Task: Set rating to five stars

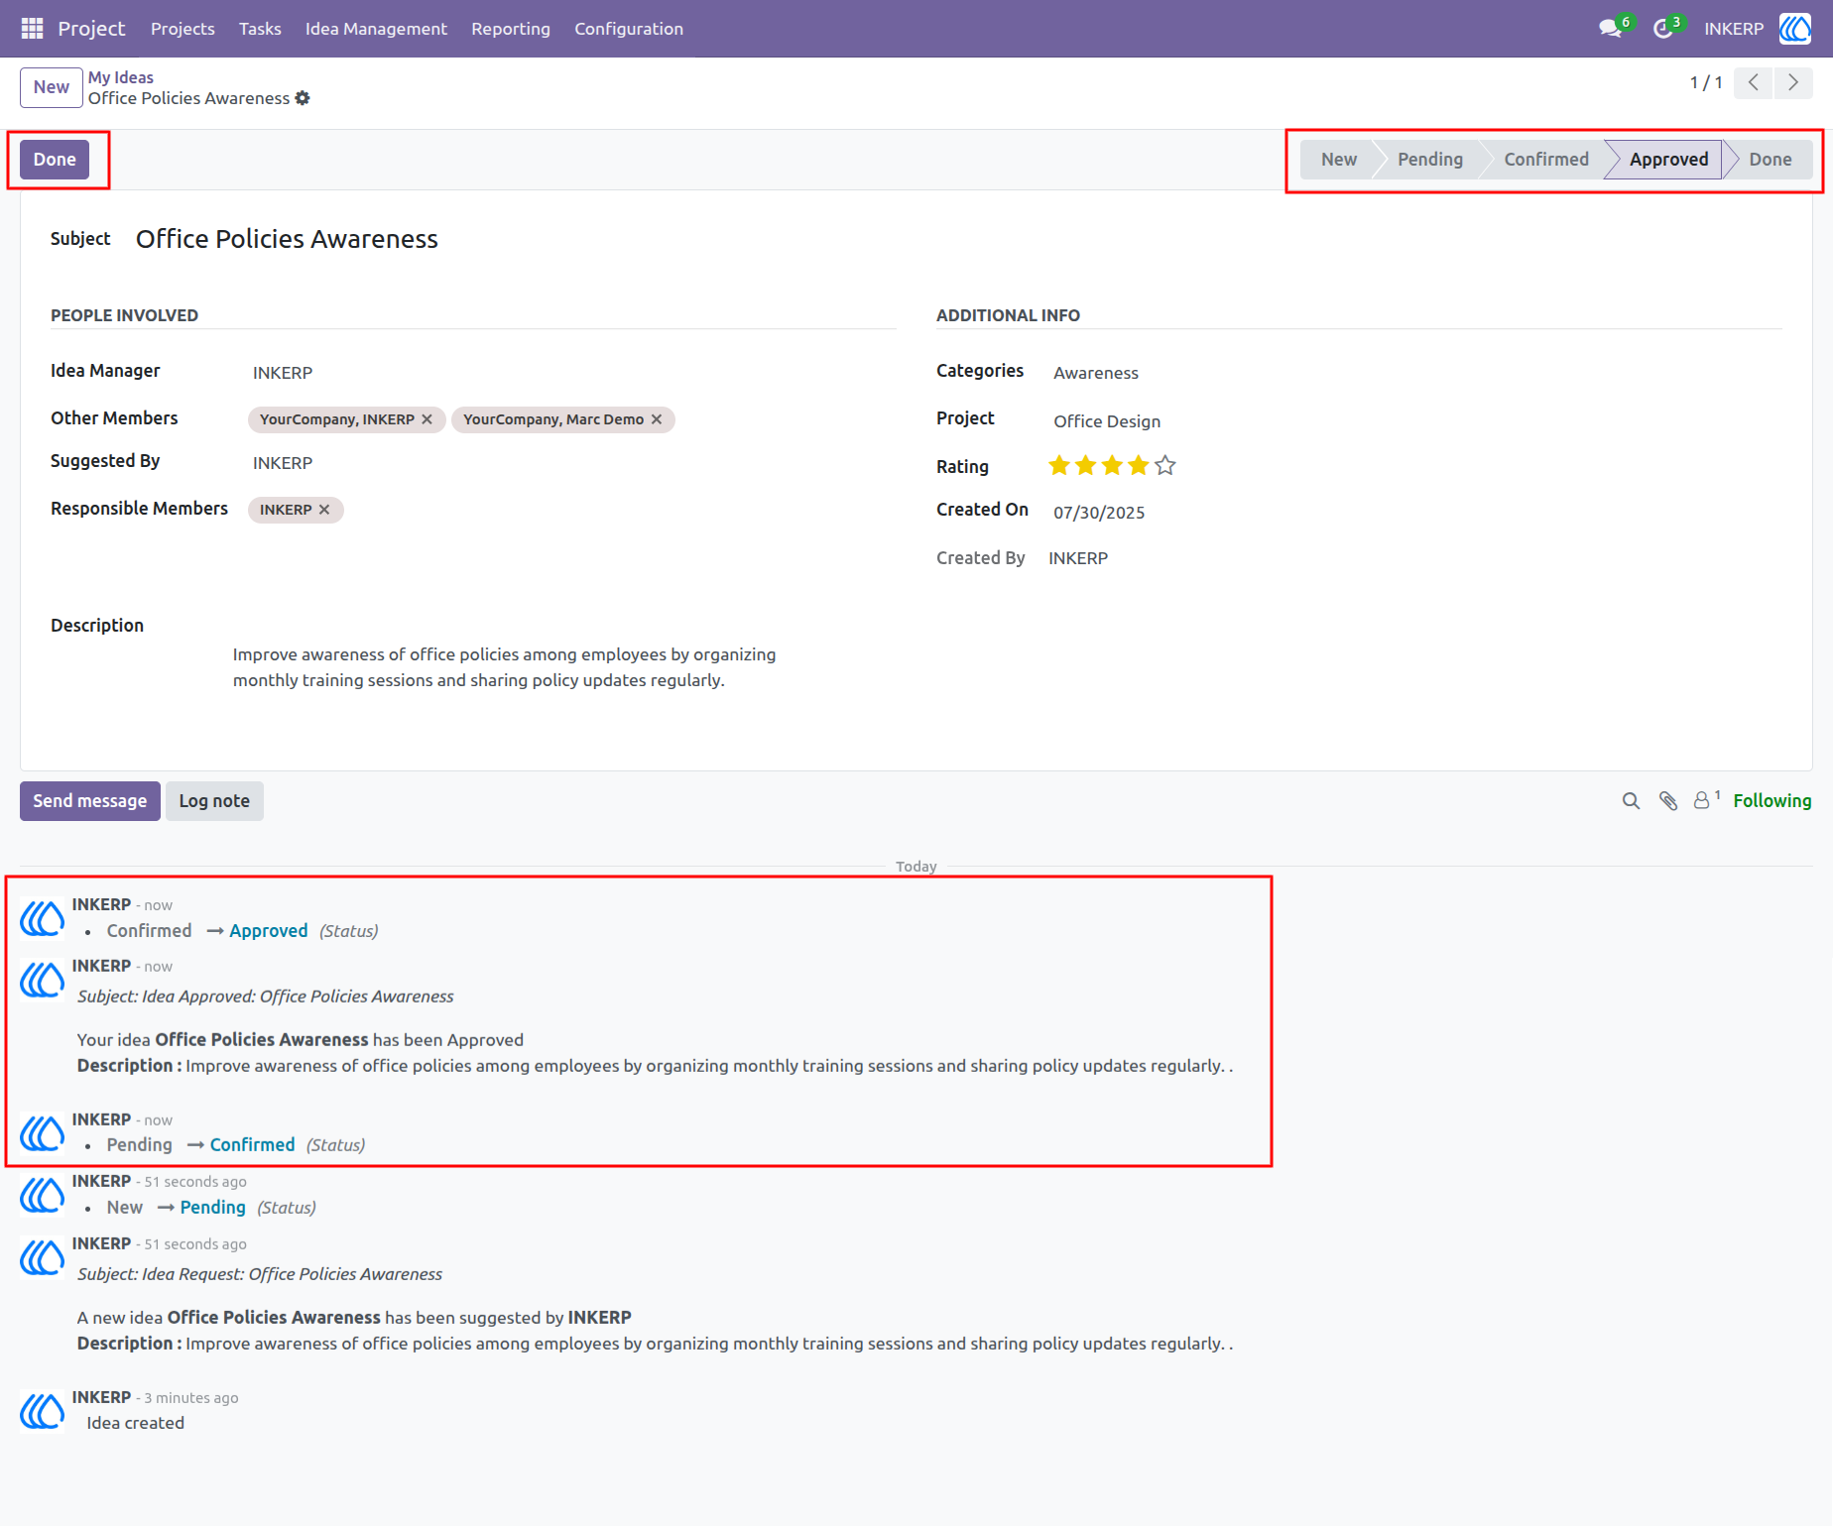Action: [x=1165, y=465]
